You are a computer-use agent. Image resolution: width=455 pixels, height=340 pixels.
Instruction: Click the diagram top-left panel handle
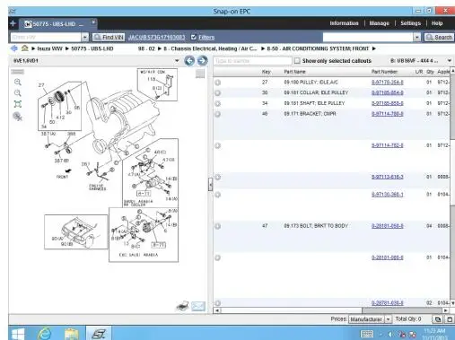[18, 72]
